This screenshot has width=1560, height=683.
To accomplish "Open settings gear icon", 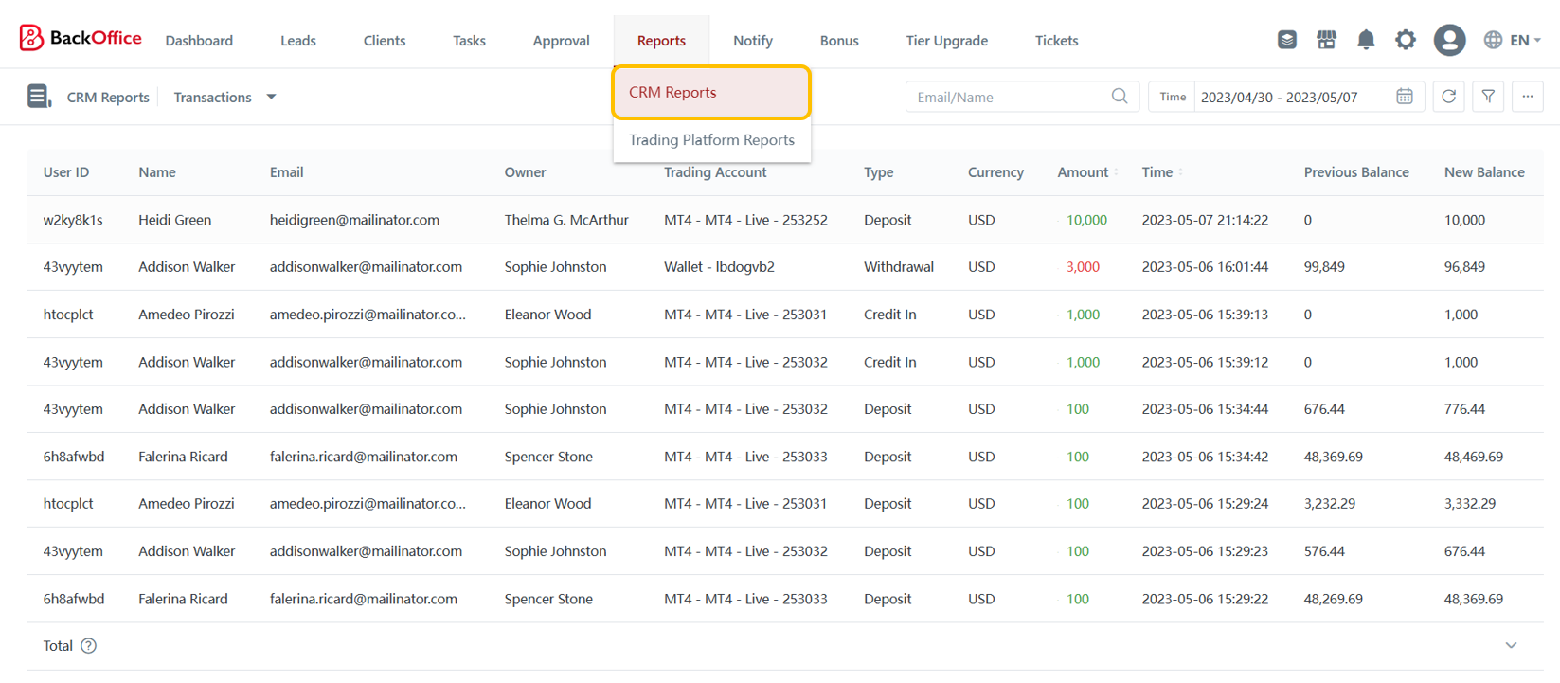I will (x=1406, y=40).
